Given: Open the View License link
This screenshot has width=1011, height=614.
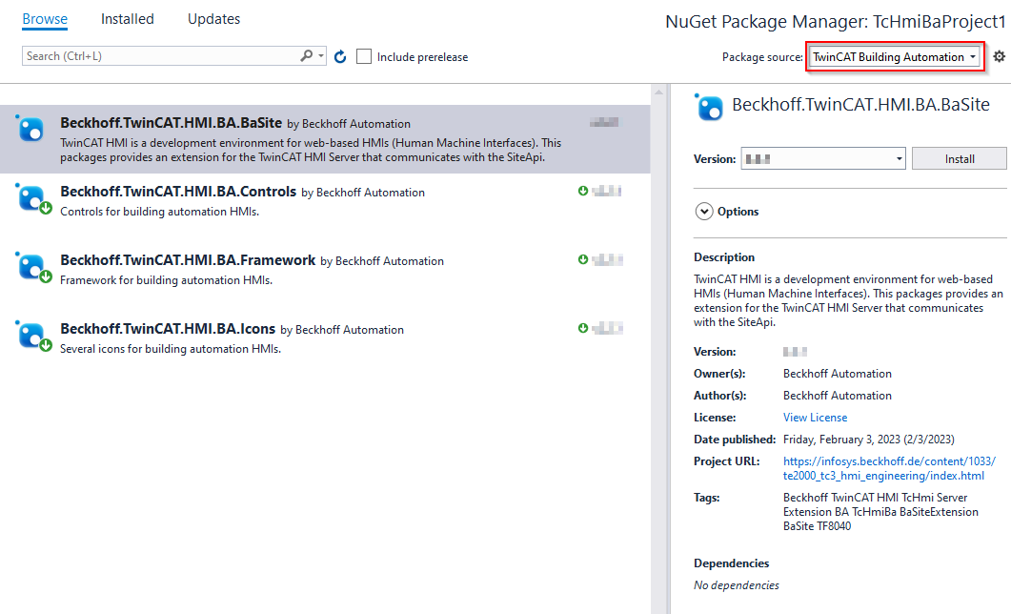Looking at the screenshot, I should (x=815, y=418).
